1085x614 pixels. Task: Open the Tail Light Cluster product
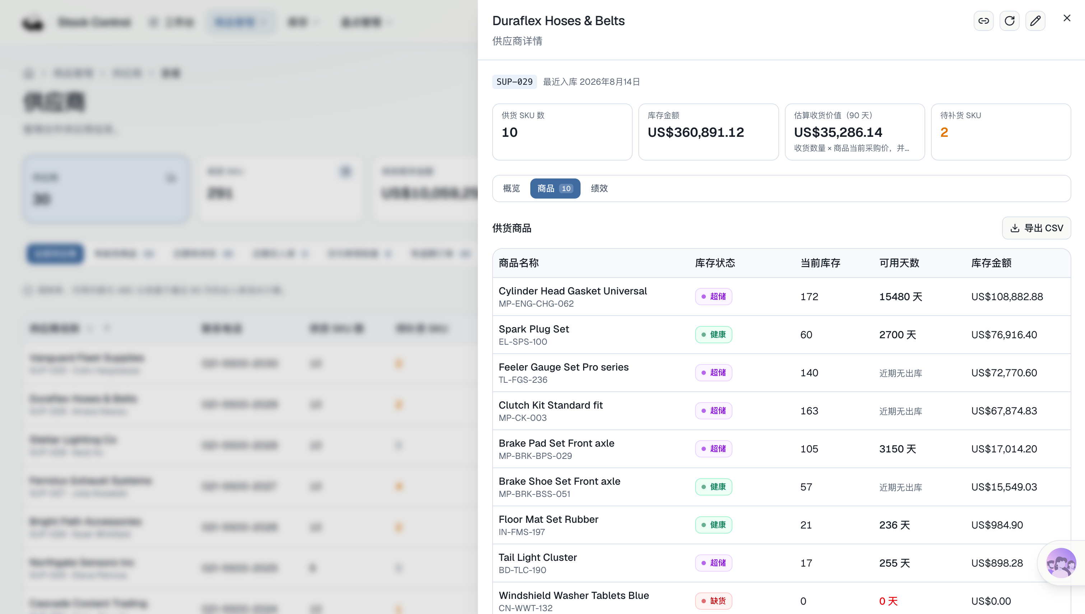[537, 558]
